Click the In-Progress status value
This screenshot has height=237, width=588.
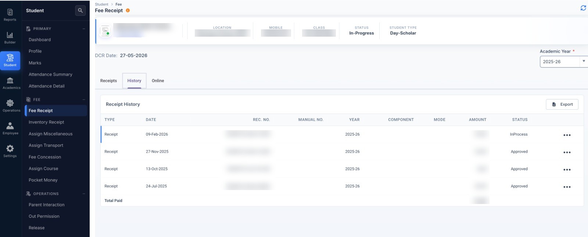pos(362,33)
